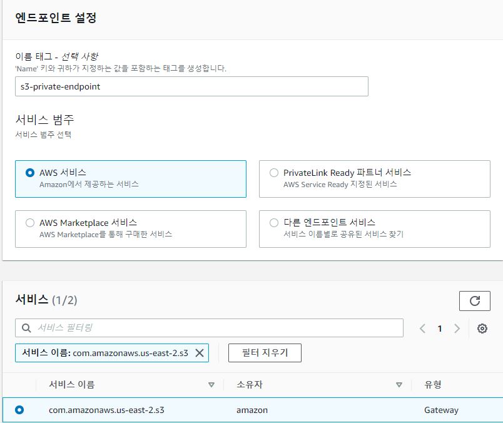This screenshot has width=503, height=423.
Task: Go to the next services page
Action: click(457, 329)
